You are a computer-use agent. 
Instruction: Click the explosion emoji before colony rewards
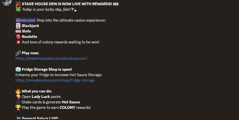(x=18, y=42)
